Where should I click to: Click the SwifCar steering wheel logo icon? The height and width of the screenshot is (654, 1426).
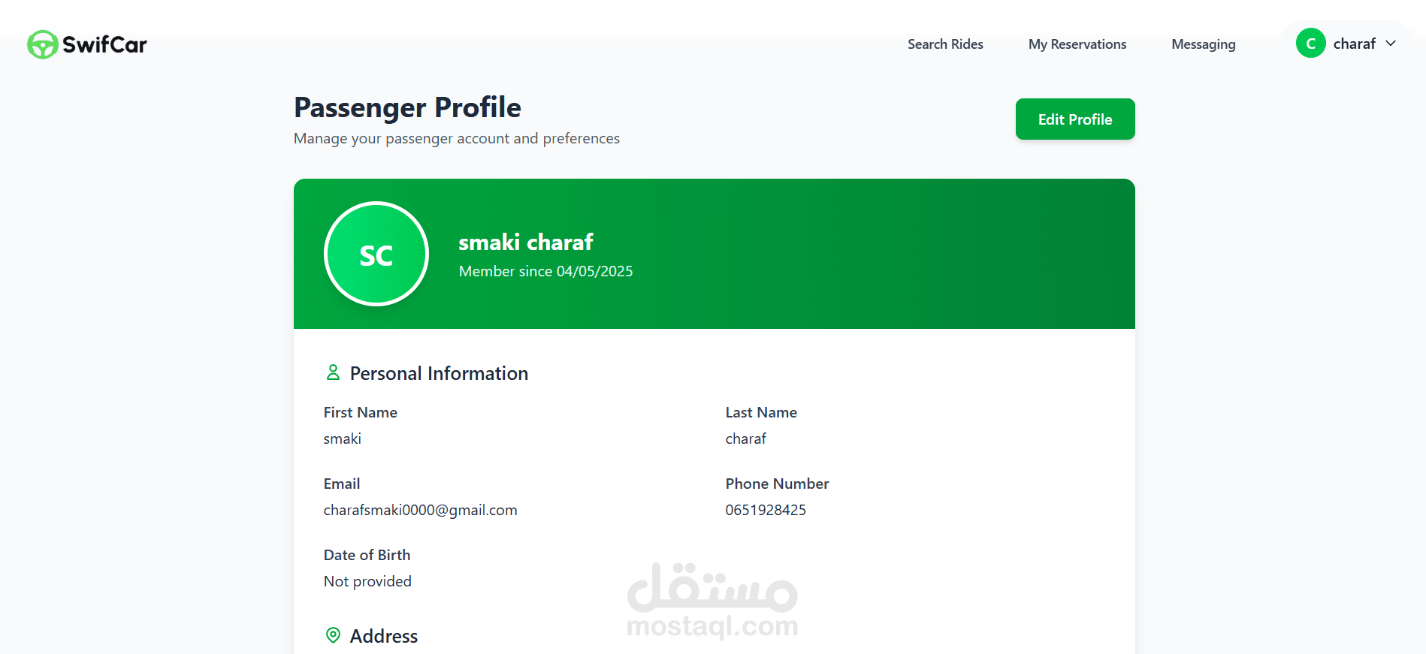(x=42, y=44)
